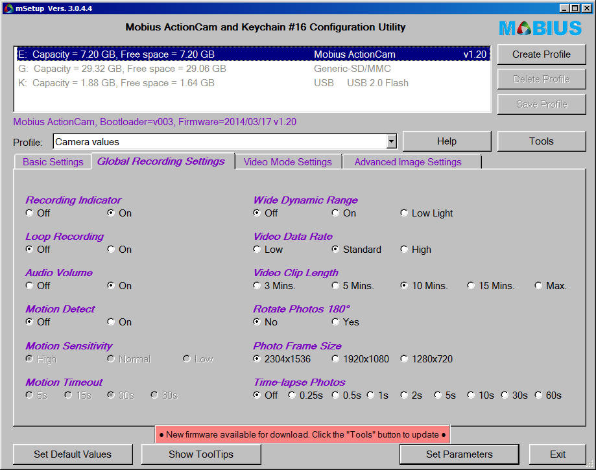Viewport: 596px width, 470px height.
Task: Select drive E: Mobius ActionCam row
Action: [252, 54]
